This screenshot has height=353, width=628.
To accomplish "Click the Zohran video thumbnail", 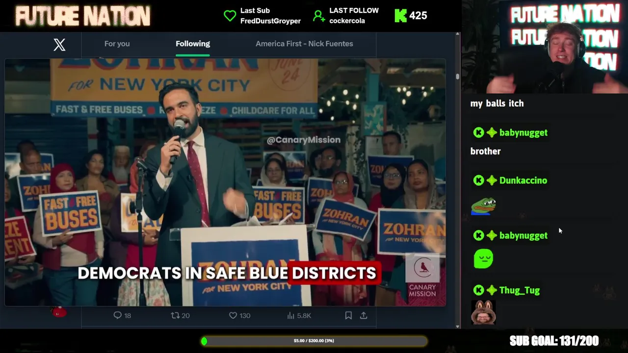I will click(225, 182).
